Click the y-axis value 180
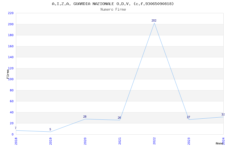This screenshot has width=226, height=146. click(x=11, y=35)
